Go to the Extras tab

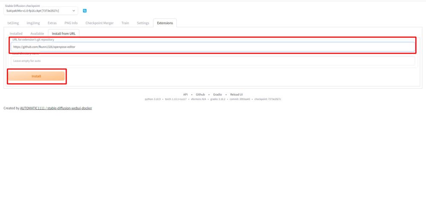pos(52,23)
